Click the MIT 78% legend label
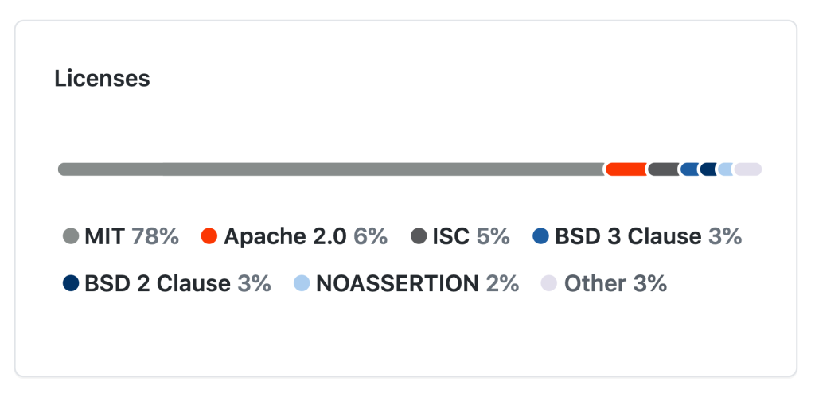 pos(131,236)
